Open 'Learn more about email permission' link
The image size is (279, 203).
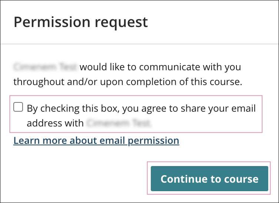click(96, 141)
